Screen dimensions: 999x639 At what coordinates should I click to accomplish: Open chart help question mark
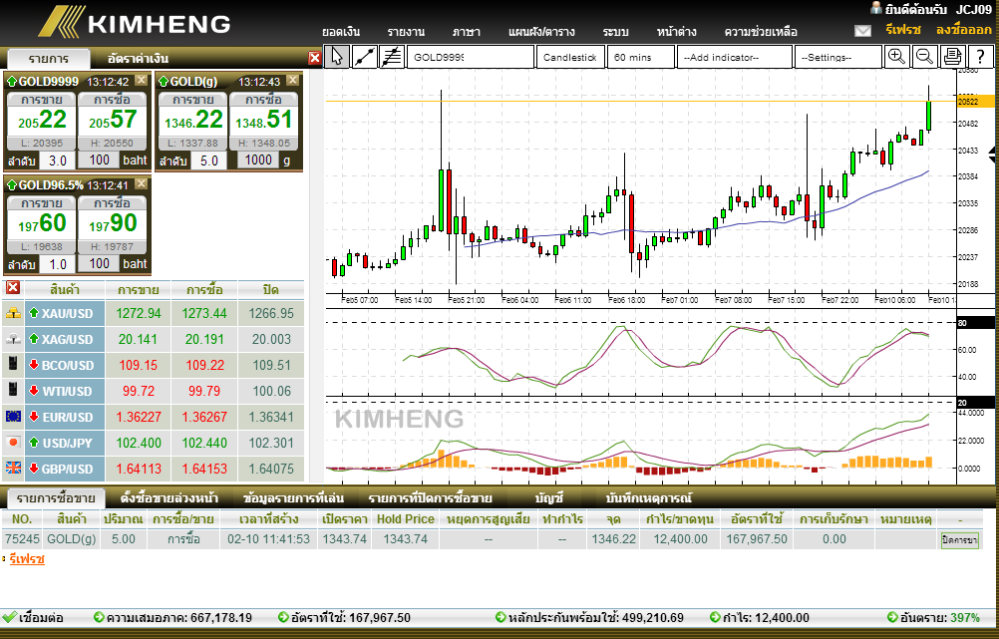[980, 57]
